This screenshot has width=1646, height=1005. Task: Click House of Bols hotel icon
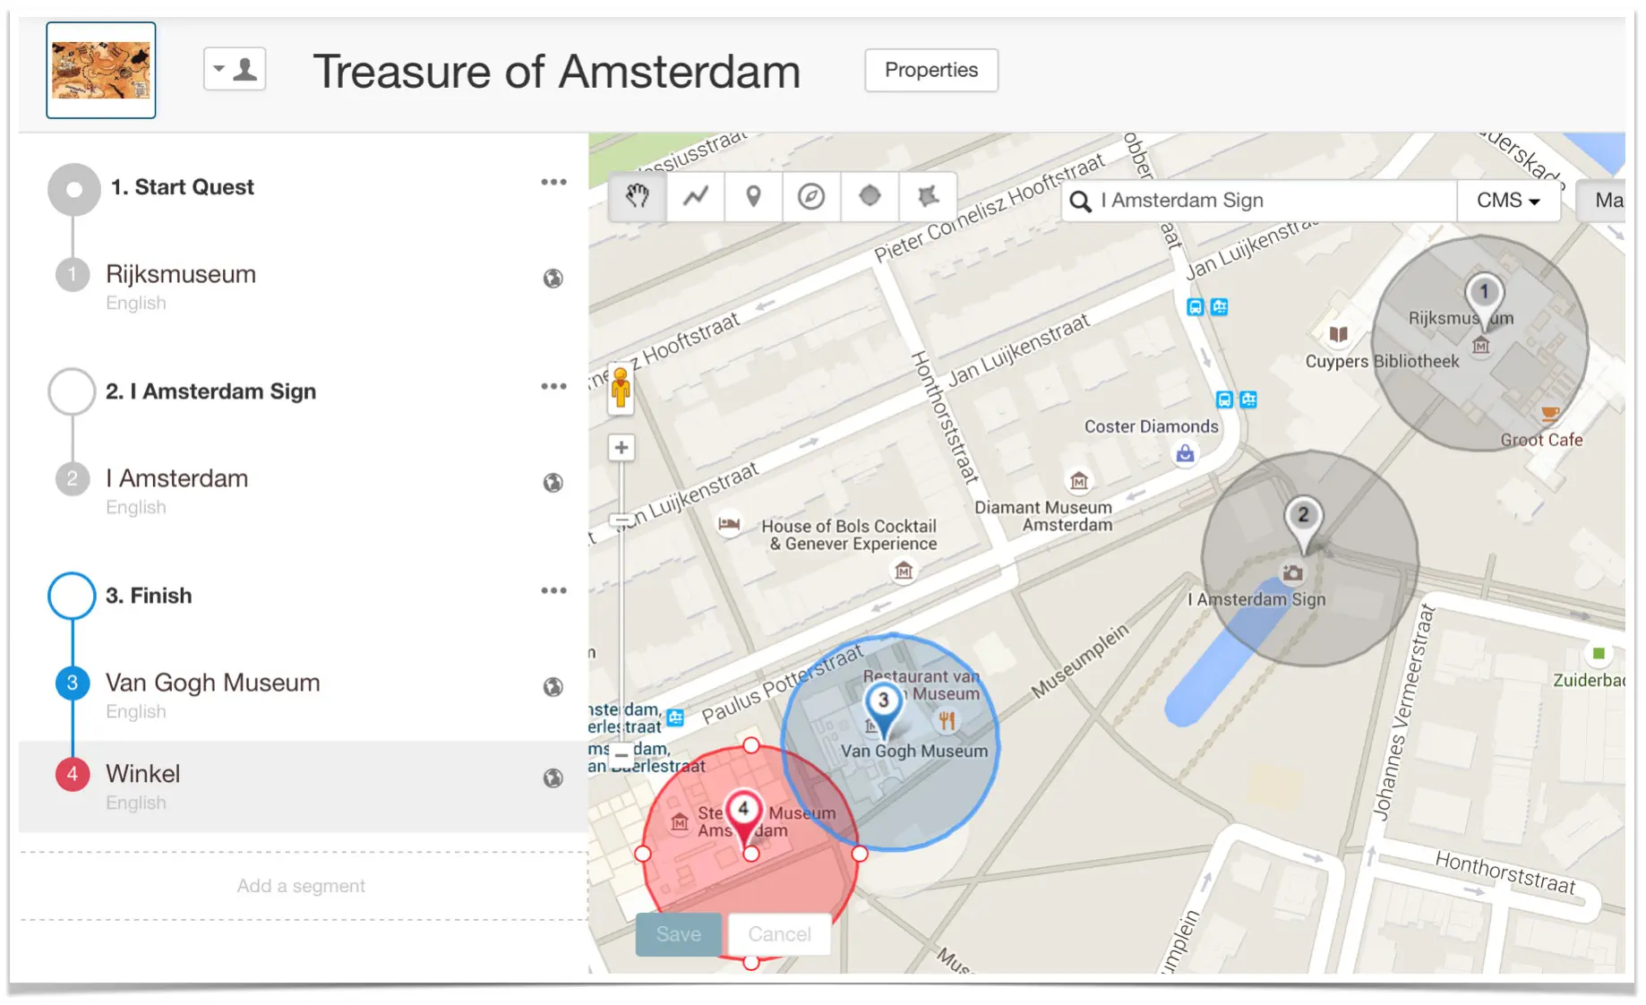coord(729,524)
